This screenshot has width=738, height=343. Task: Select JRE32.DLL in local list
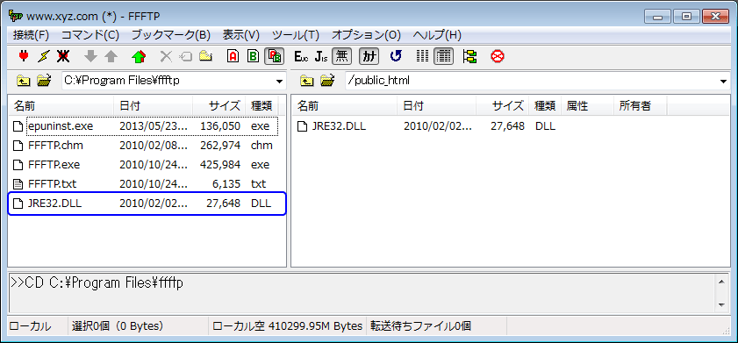click(x=147, y=204)
